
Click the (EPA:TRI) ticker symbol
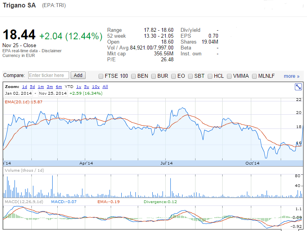[x=54, y=5]
